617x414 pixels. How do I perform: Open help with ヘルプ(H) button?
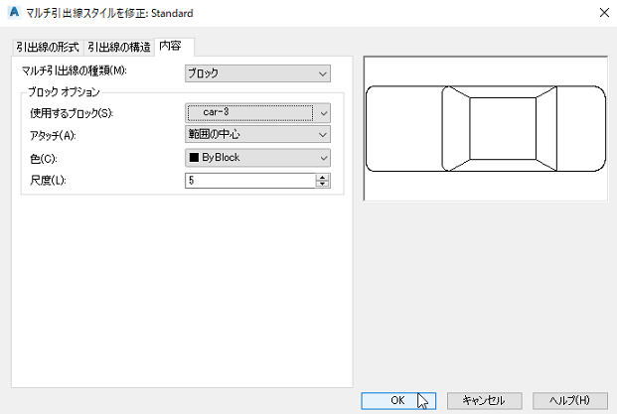pyautogui.click(x=570, y=400)
